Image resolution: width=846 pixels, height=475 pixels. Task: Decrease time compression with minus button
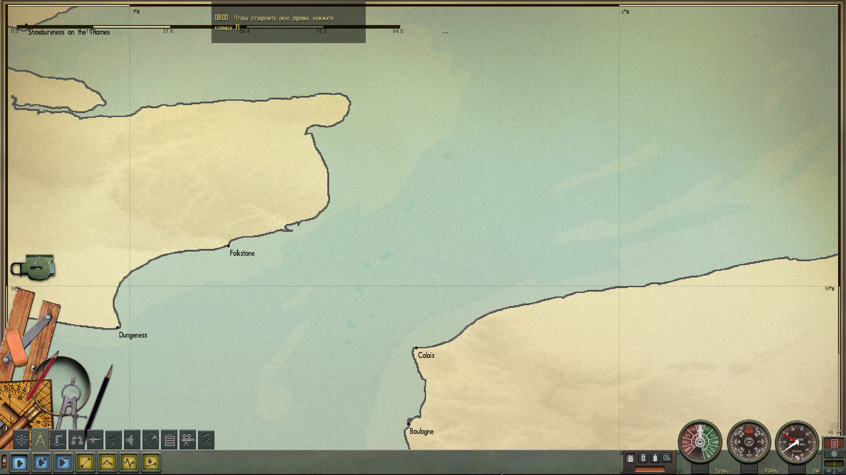coord(840,471)
